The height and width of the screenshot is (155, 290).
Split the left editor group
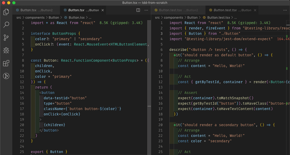[x=138, y=10]
